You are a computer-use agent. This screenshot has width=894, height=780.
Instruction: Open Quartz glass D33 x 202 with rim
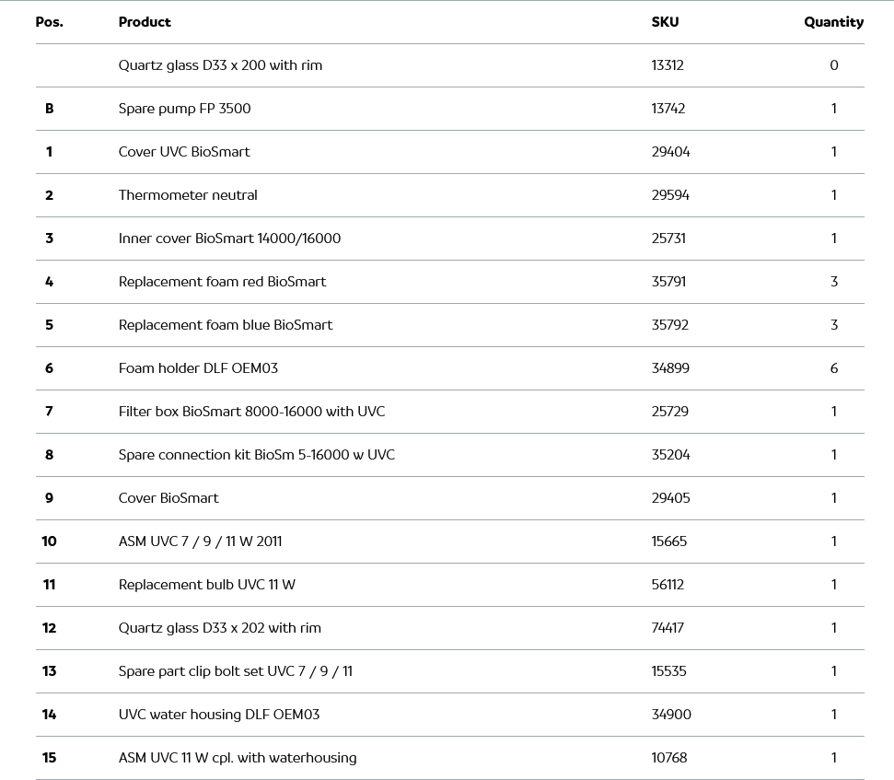point(220,628)
